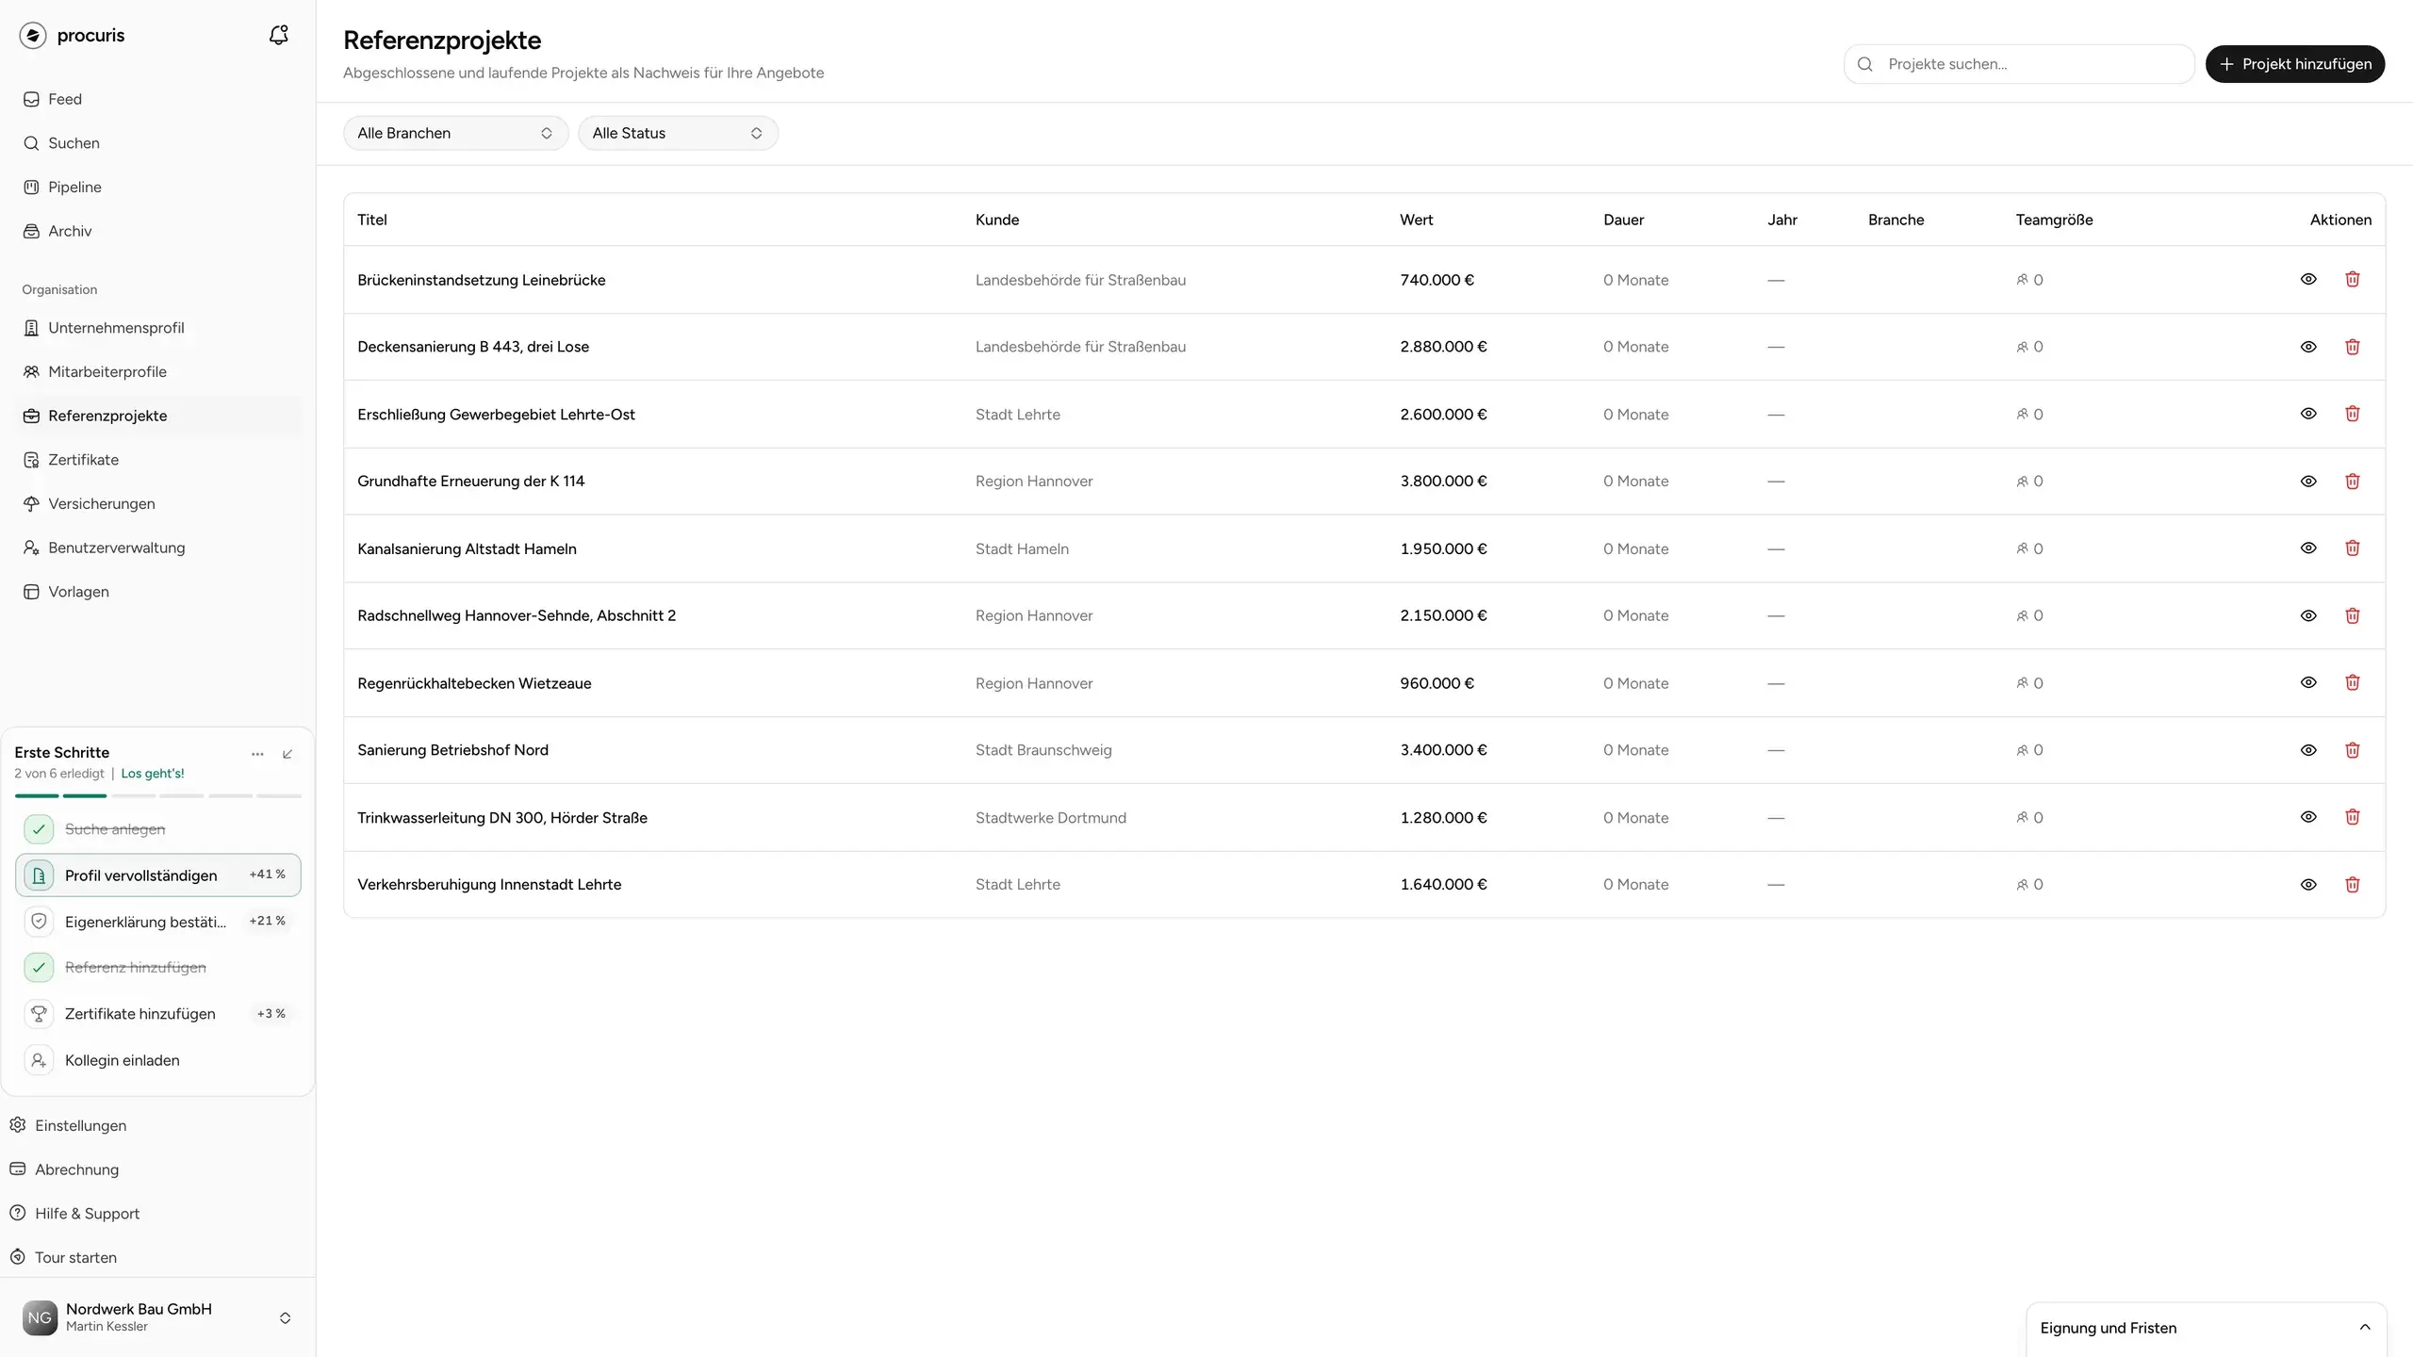Image resolution: width=2413 pixels, height=1357 pixels.
Task: Select Profil vervollständigen step
Action: (x=158, y=875)
